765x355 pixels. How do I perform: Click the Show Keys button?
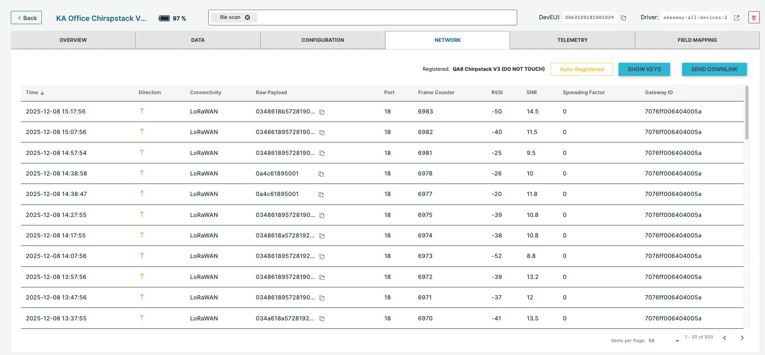644,69
